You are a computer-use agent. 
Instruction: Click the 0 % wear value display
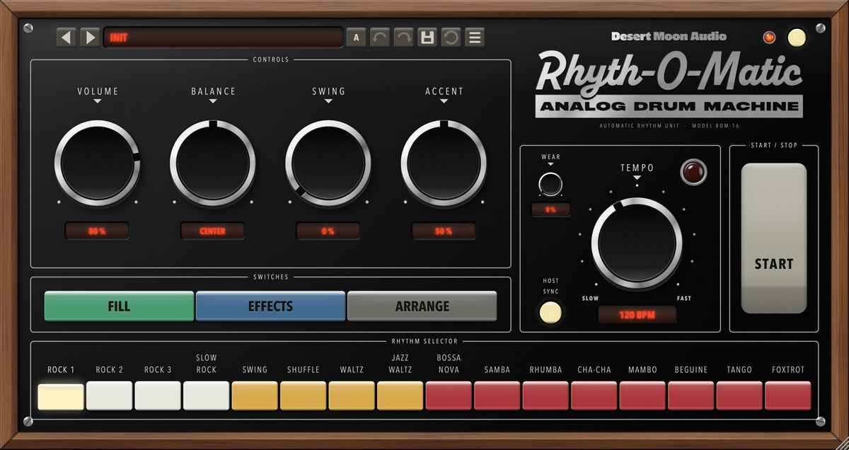coord(550,209)
